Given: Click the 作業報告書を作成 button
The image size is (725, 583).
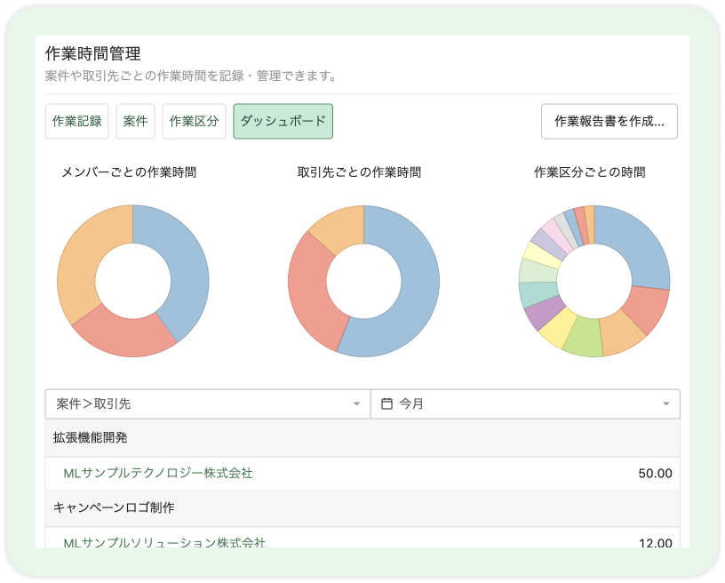Looking at the screenshot, I should tap(609, 121).
